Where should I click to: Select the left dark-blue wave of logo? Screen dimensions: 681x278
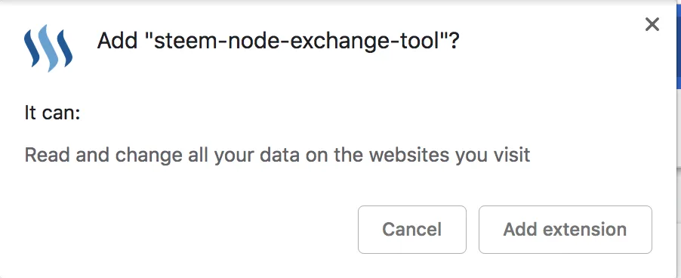coord(32,48)
